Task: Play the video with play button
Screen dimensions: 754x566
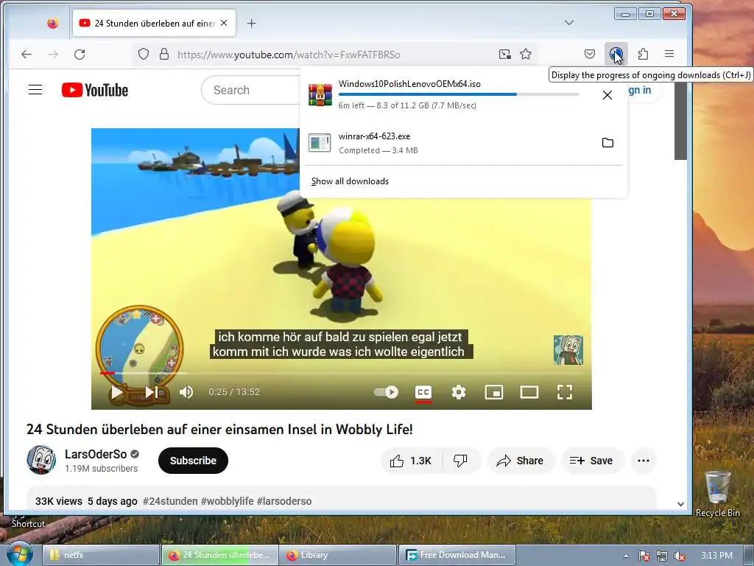Action: point(116,392)
